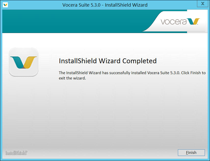Click "Click Finish to" in the message text
This screenshot has height=161, width=210.
tap(193, 73)
